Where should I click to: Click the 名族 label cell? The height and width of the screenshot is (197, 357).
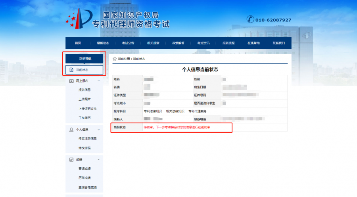point(127,87)
